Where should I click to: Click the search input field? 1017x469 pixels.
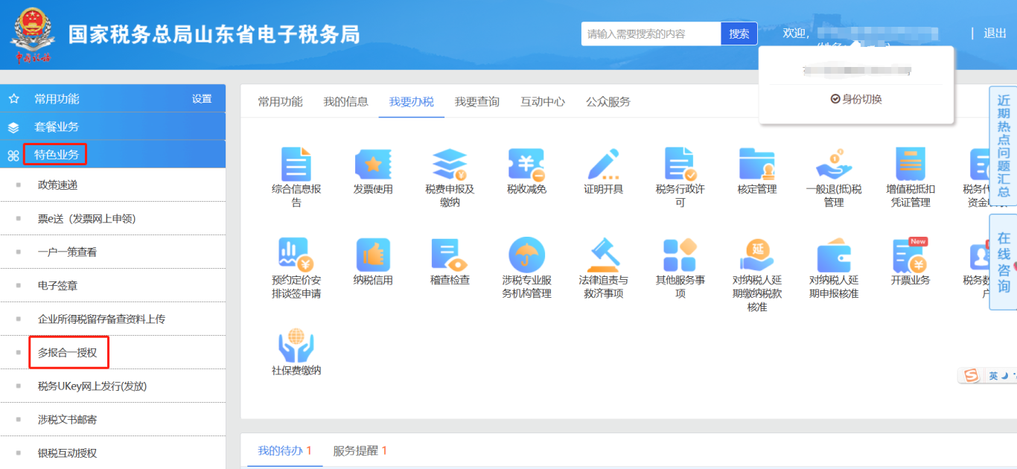click(x=651, y=33)
